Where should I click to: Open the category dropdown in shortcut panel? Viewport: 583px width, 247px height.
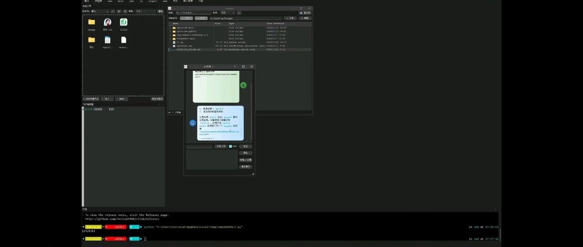(100, 11)
